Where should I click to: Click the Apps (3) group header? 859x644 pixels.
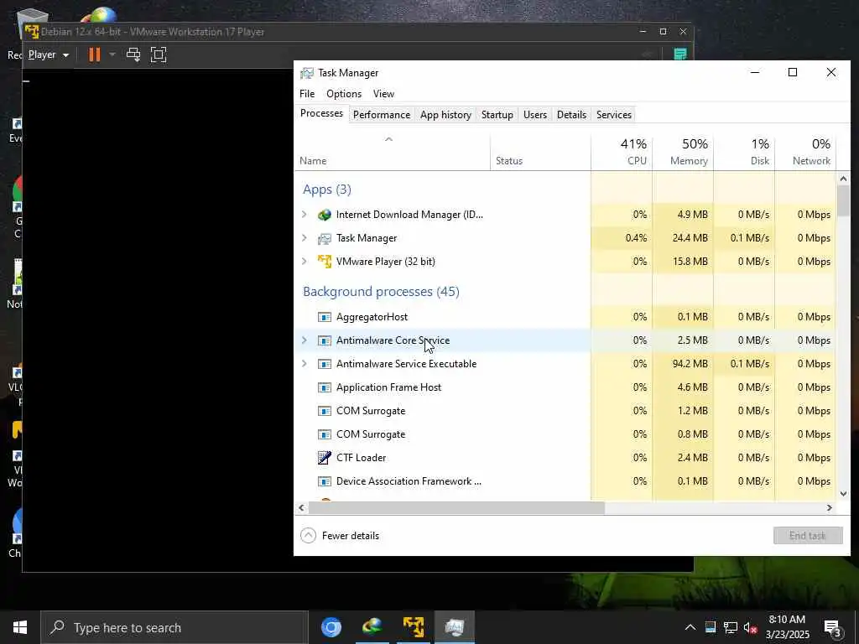pos(327,190)
